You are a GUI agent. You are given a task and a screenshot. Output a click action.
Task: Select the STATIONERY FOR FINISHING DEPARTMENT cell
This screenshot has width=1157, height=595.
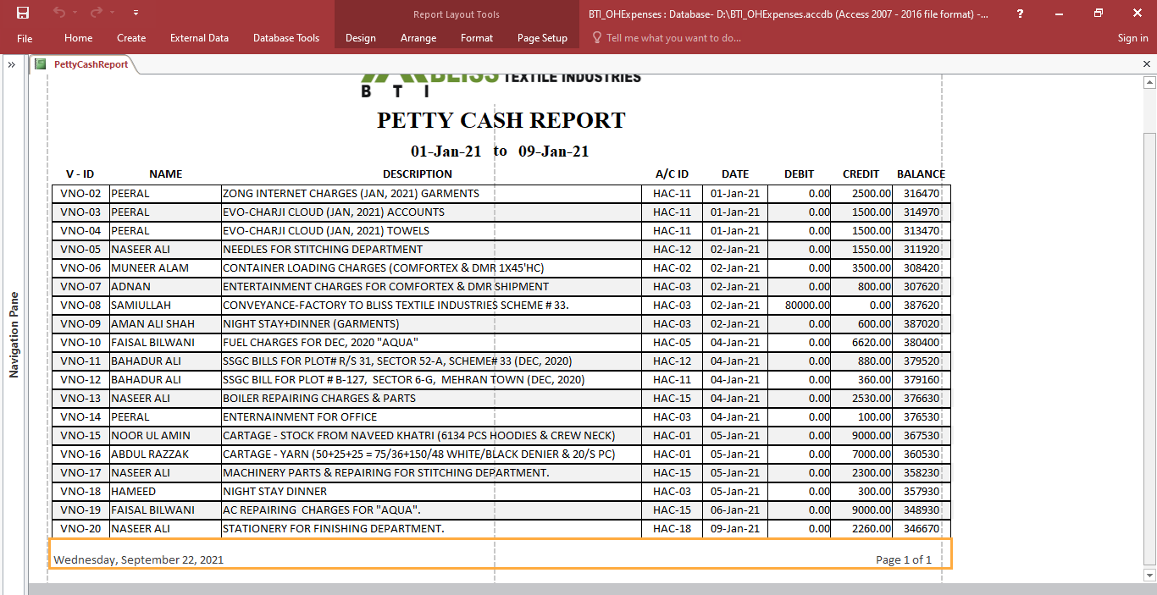[431, 529]
